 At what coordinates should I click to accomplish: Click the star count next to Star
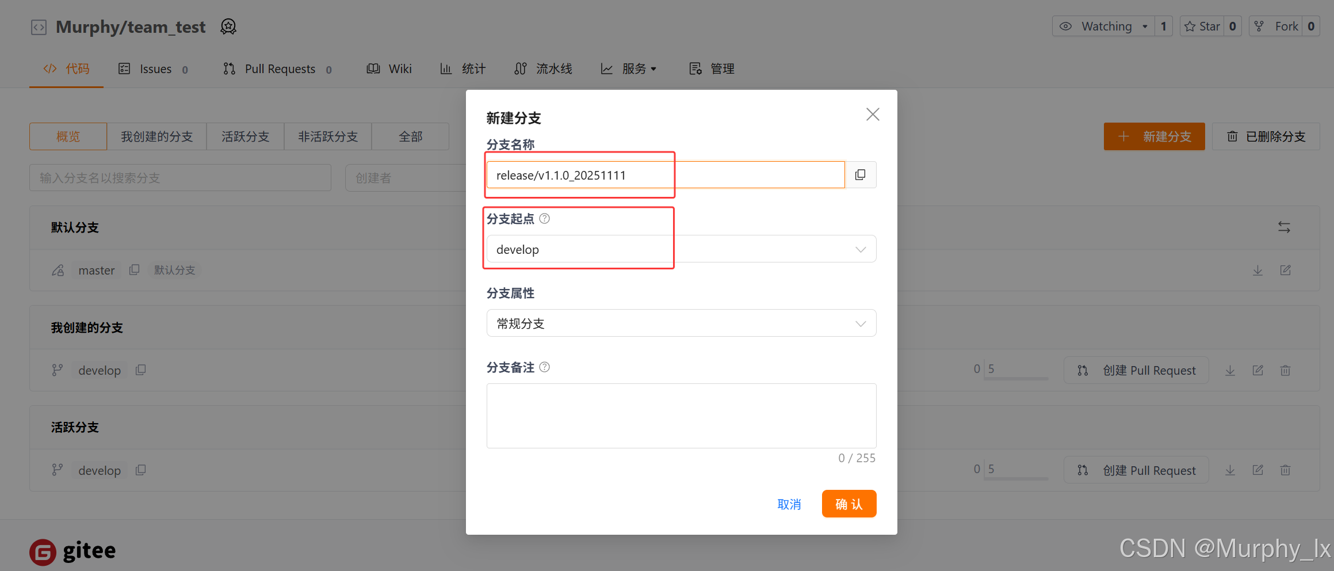(x=1232, y=26)
